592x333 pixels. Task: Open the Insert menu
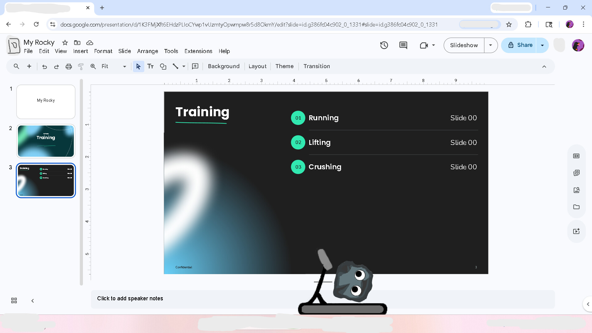pyautogui.click(x=80, y=51)
